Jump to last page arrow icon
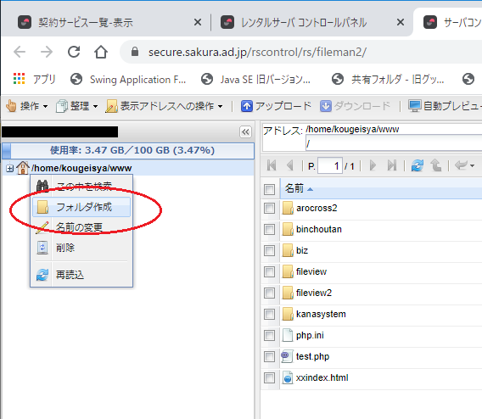 point(392,165)
